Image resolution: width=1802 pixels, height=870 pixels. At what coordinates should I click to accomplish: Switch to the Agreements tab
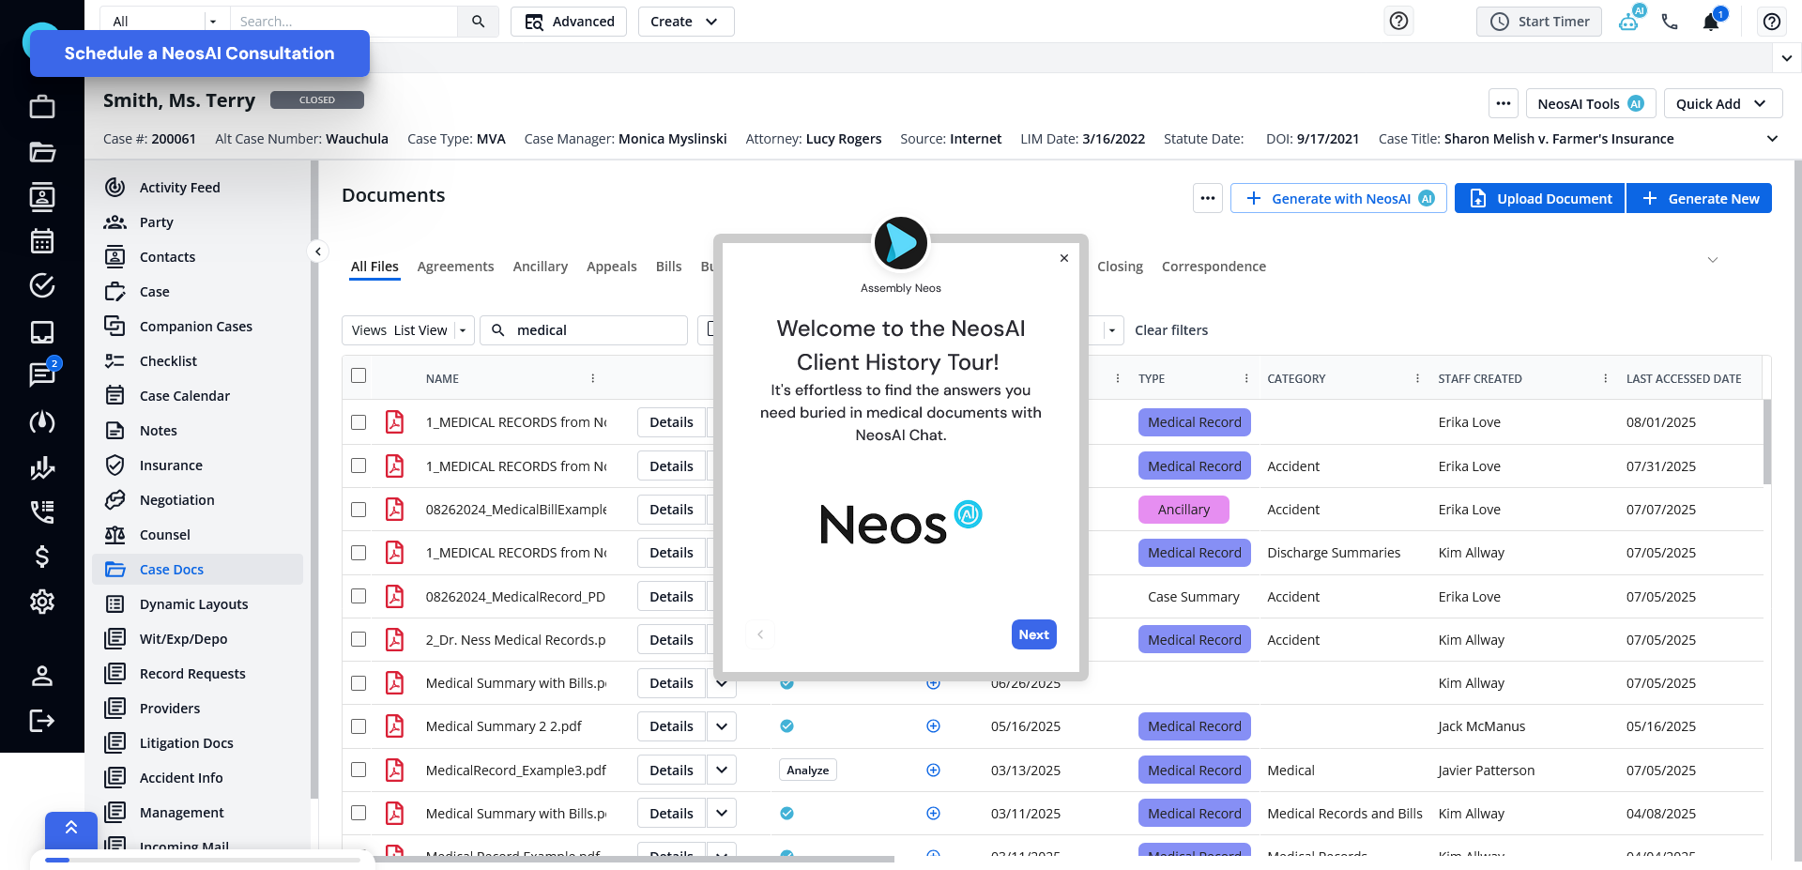click(455, 266)
